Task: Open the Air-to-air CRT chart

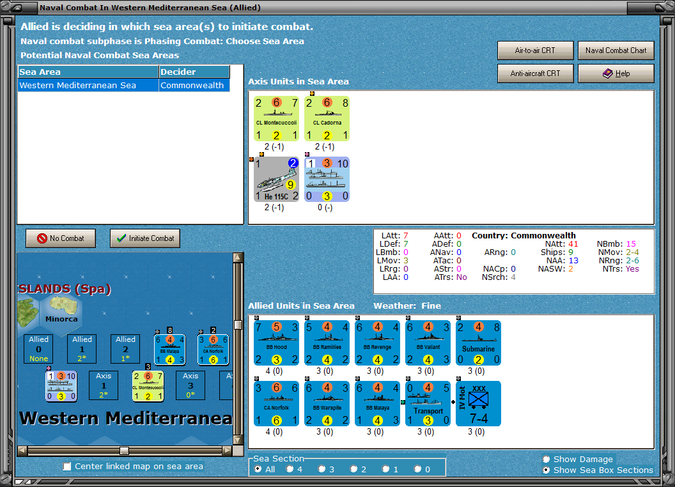Action: click(x=536, y=50)
